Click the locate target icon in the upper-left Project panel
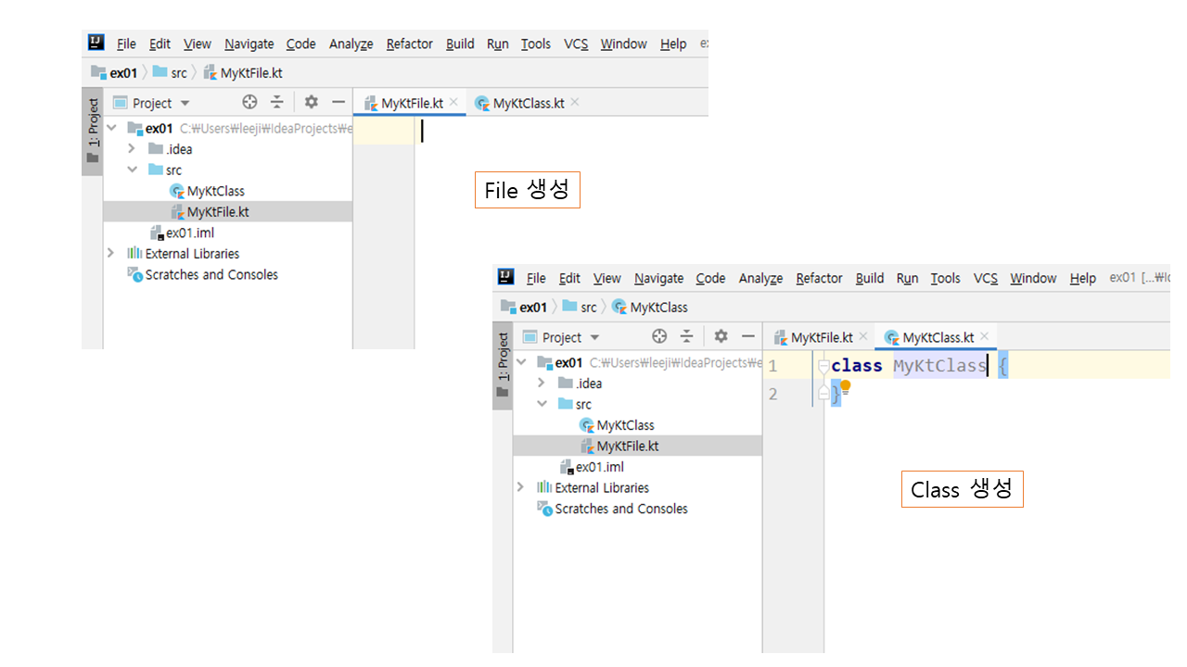1187x667 pixels. (x=249, y=103)
